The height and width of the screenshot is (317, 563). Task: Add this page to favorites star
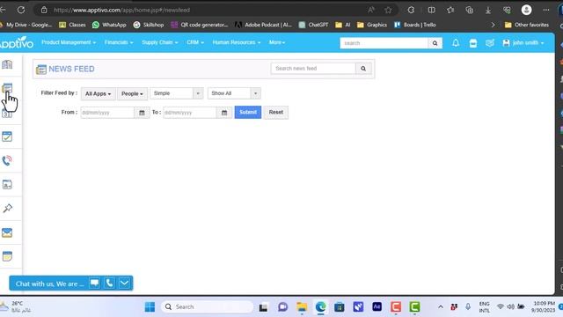(388, 10)
